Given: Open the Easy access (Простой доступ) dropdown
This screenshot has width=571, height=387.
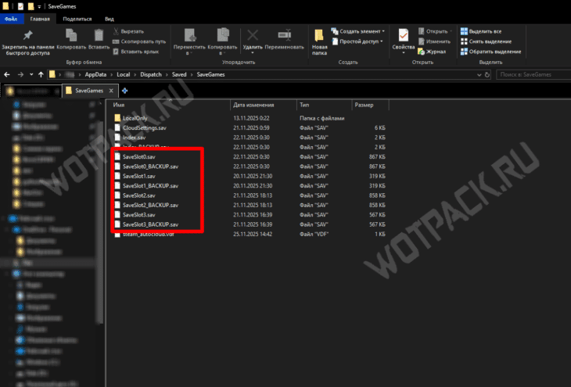Looking at the screenshot, I should [x=361, y=41].
